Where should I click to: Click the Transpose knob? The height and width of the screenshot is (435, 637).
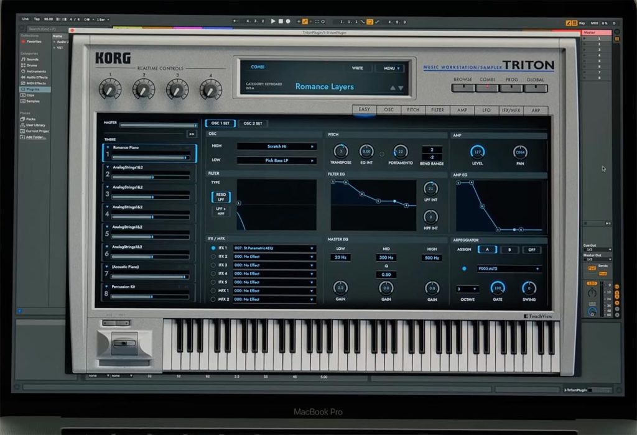tap(341, 152)
